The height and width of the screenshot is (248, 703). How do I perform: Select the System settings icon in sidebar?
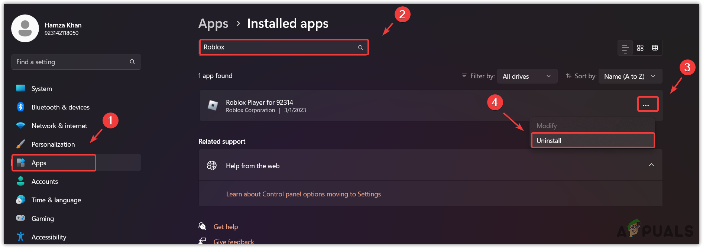20,88
